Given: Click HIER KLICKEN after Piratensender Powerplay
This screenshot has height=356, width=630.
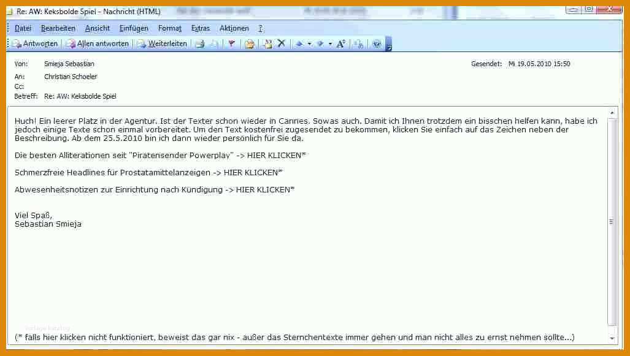Looking at the screenshot, I should click(x=277, y=155).
